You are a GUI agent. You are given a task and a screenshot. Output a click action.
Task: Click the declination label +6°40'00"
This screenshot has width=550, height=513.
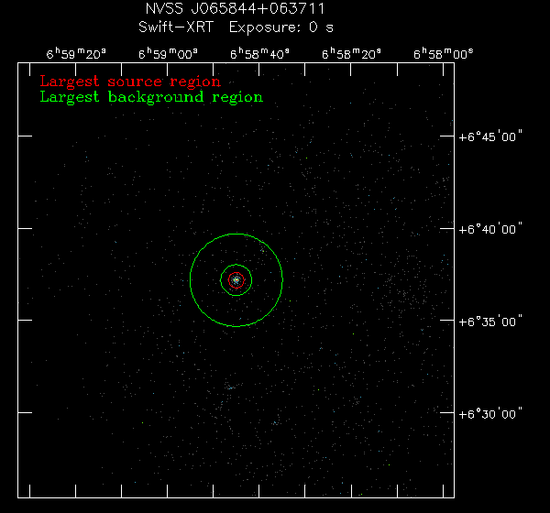[490, 229]
